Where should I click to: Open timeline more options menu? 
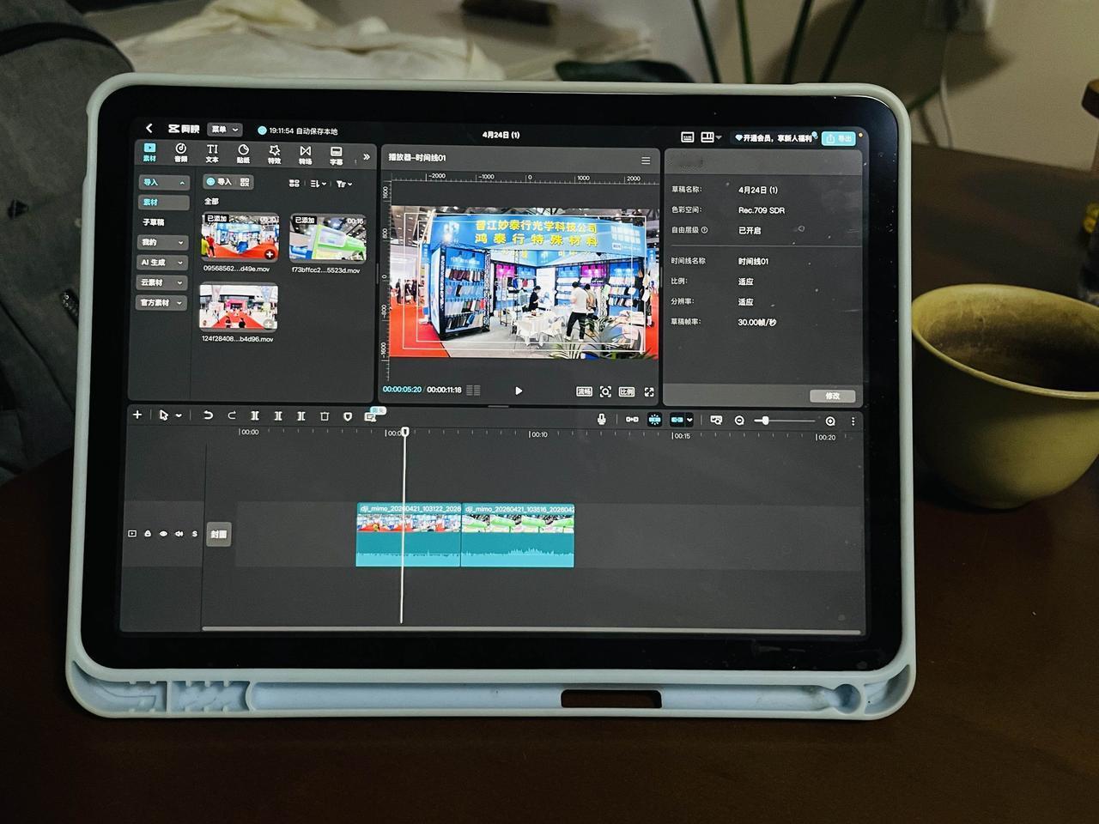click(x=853, y=421)
